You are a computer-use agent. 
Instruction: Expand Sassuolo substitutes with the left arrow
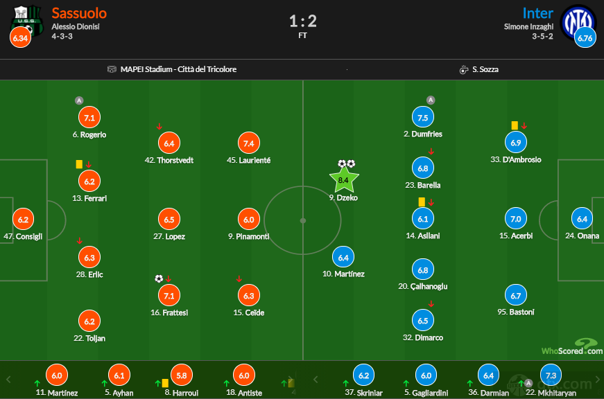tap(8, 380)
